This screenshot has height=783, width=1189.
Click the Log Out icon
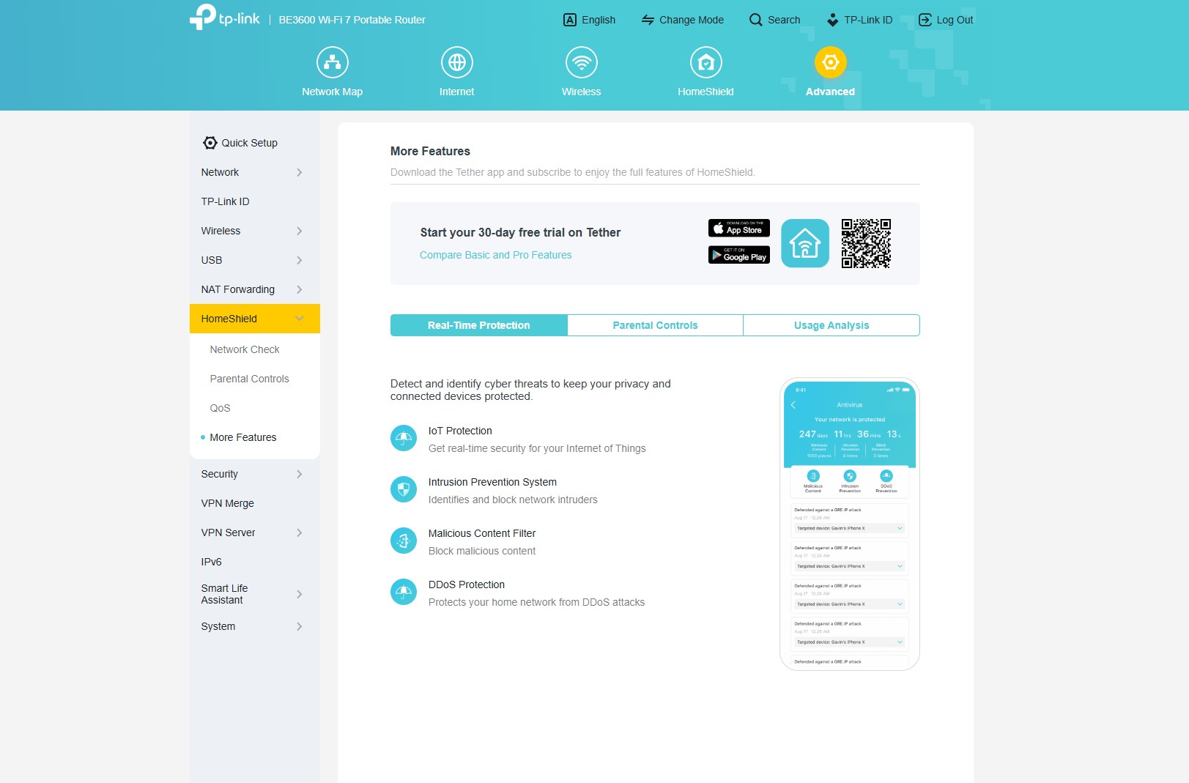point(925,20)
